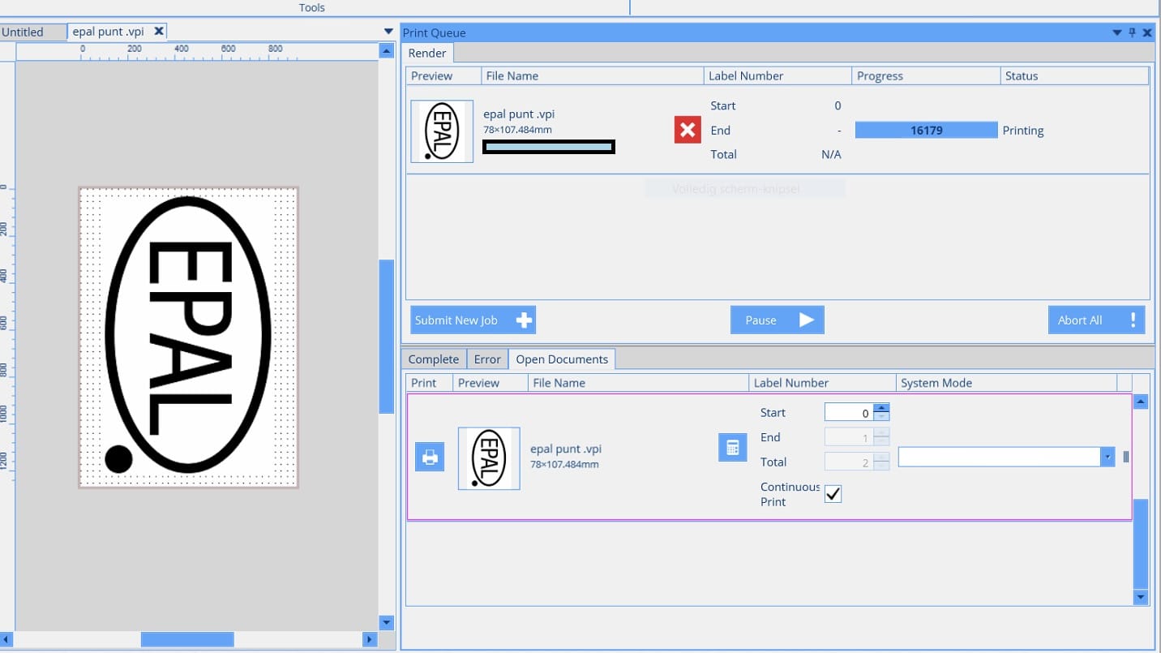Uncheck the Continuous Print checkbox

[x=833, y=493]
